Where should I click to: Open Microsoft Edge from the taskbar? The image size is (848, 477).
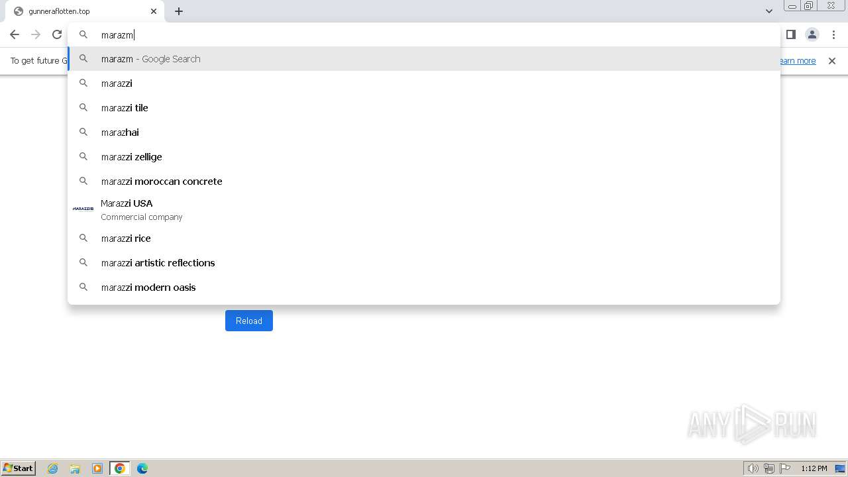pyautogui.click(x=142, y=468)
